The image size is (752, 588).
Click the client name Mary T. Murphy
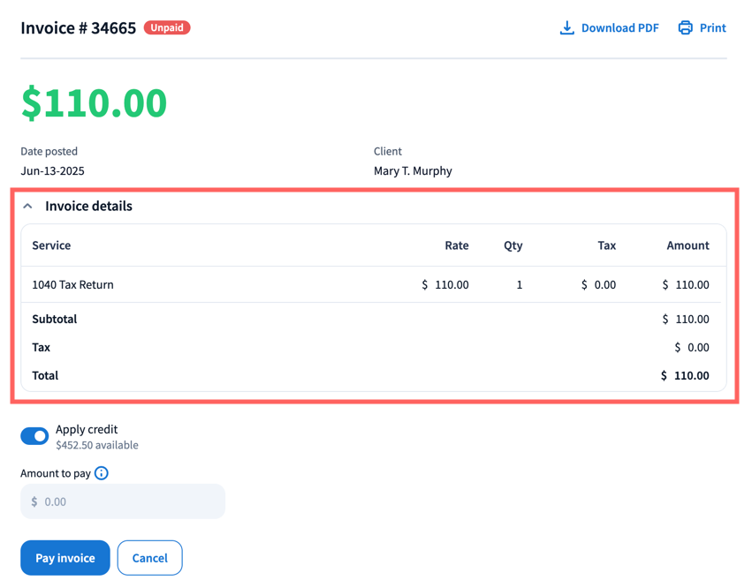(413, 171)
